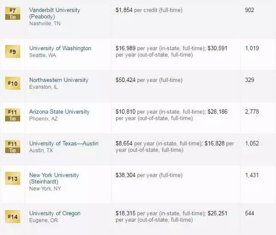Click Vanderbilt's $1,854 per credit tuition
The width and height of the screenshot is (276, 235).
click(x=149, y=10)
